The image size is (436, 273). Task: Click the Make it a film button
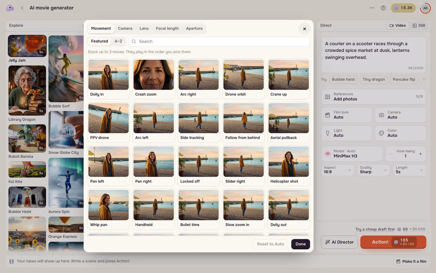[x=411, y=261]
